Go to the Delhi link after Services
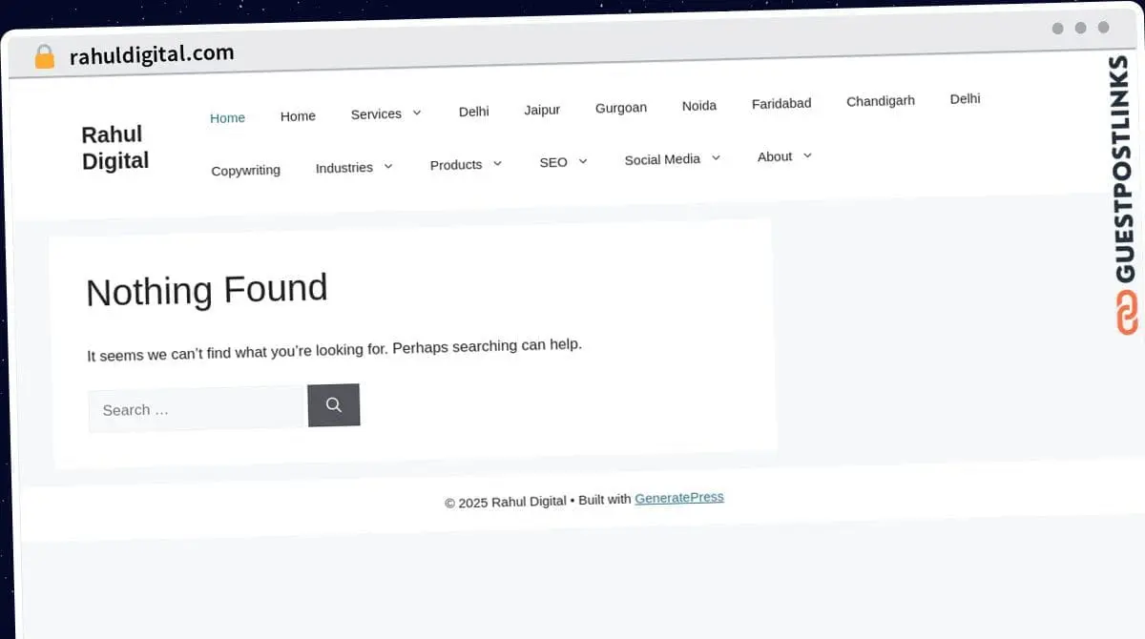This screenshot has height=639, width=1145. pos(473,112)
